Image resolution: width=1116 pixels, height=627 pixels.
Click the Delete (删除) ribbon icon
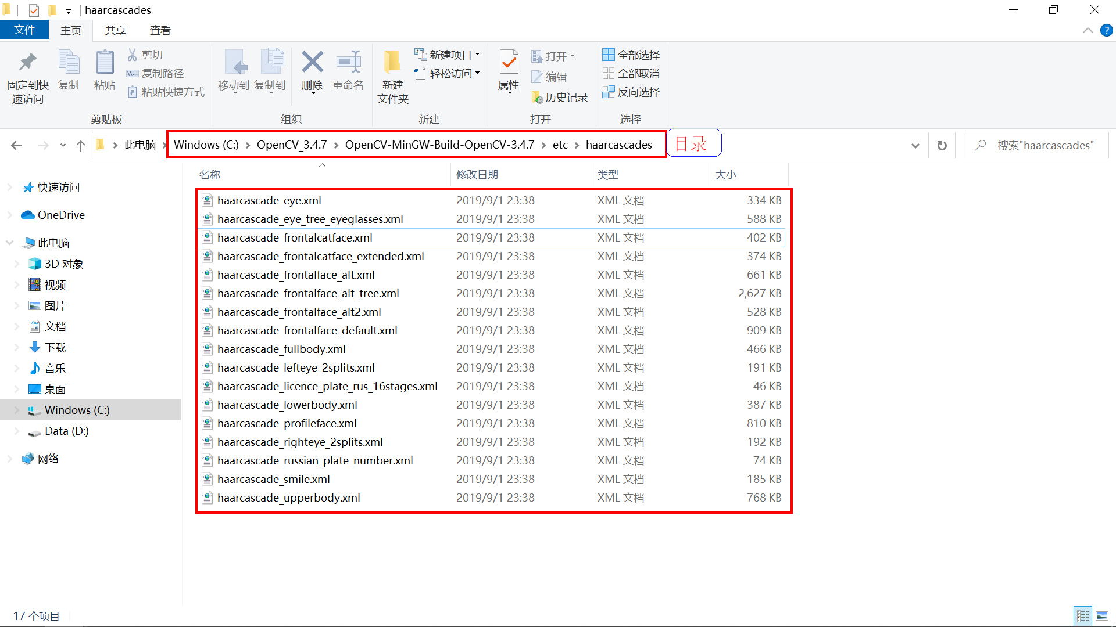pyautogui.click(x=312, y=63)
